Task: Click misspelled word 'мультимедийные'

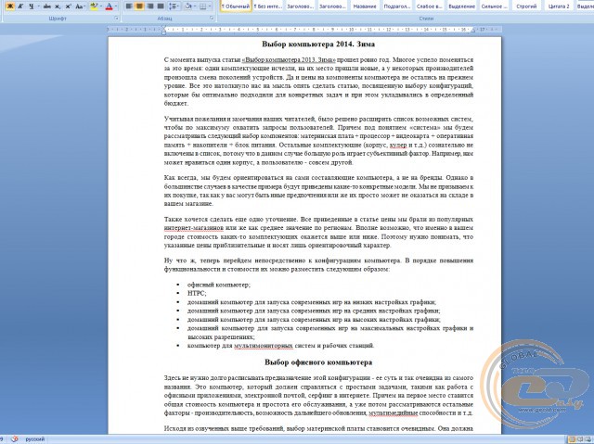Action: [x=394, y=413]
